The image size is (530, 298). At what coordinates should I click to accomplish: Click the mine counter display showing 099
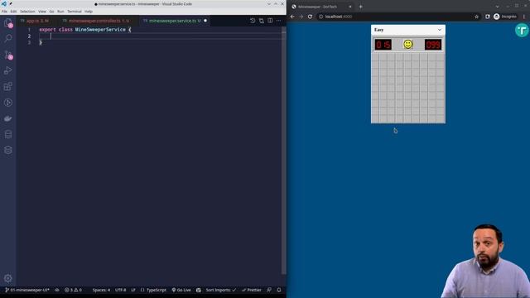point(433,45)
